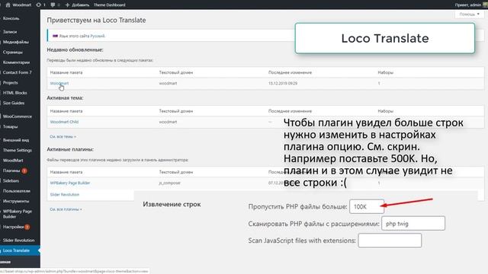This screenshot has height=274, width=488.
Task: Click the language flag icon in notice
Action: 55,36
